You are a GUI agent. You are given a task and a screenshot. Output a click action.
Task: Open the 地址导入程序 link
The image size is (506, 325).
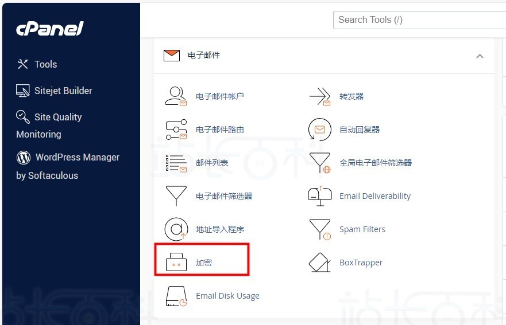point(220,229)
